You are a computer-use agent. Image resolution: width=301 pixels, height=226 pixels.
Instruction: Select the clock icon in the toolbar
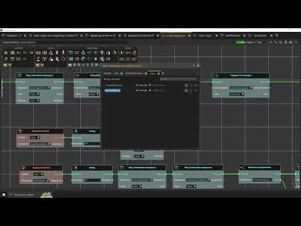pyautogui.click(x=63, y=59)
